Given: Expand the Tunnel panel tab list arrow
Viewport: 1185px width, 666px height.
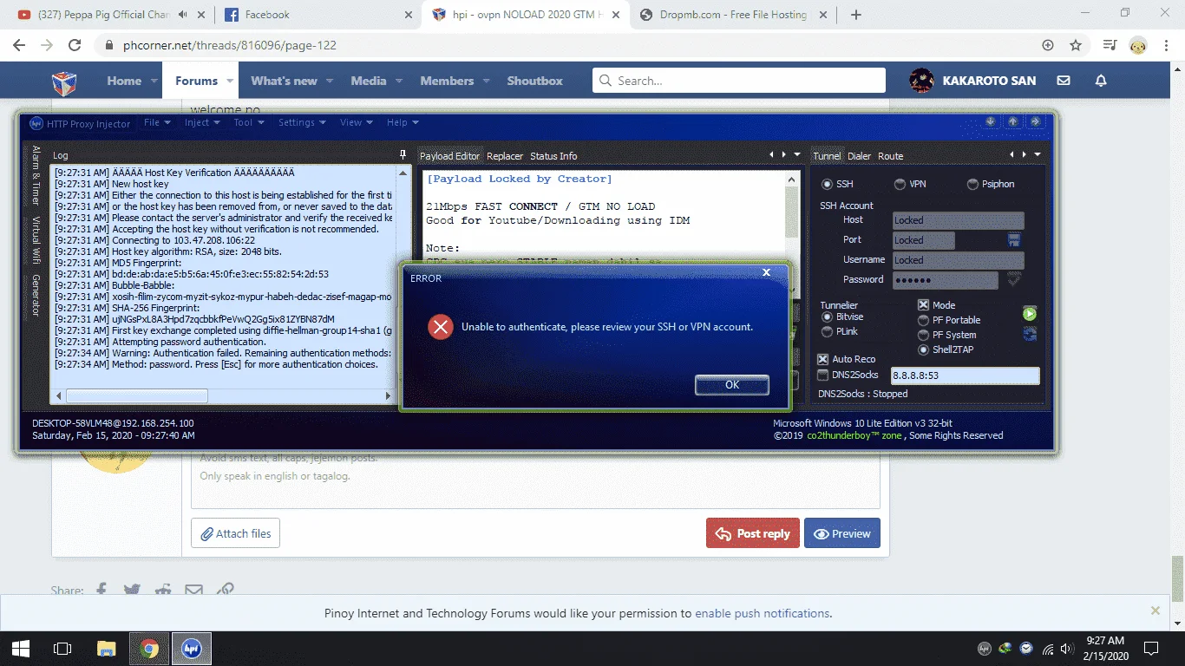Looking at the screenshot, I should point(1037,155).
